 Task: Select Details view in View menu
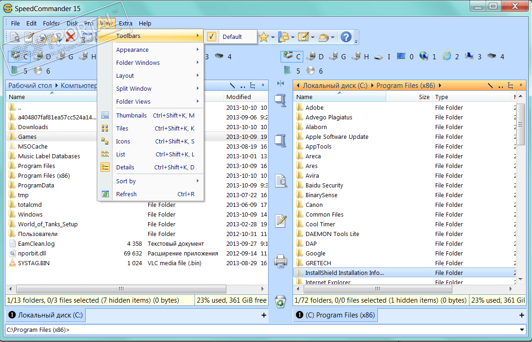click(x=151, y=167)
